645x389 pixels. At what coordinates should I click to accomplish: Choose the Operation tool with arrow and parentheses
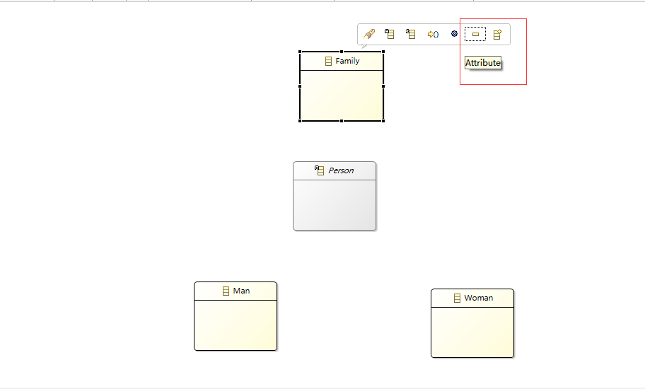(x=433, y=35)
